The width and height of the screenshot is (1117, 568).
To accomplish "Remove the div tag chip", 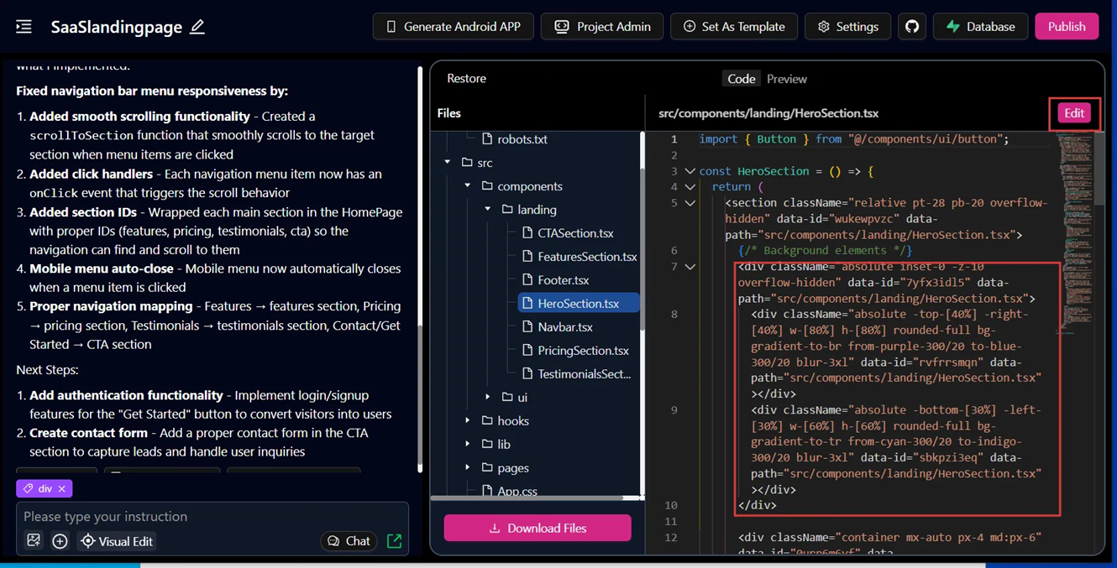I will click(x=62, y=488).
